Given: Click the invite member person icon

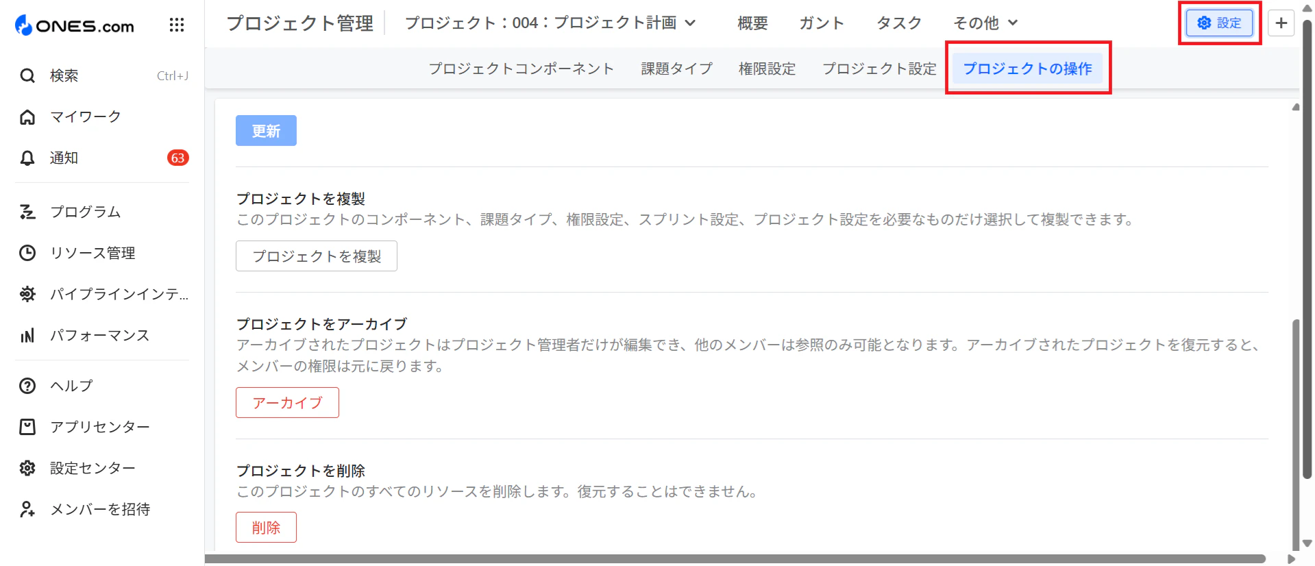Looking at the screenshot, I should tap(27, 509).
